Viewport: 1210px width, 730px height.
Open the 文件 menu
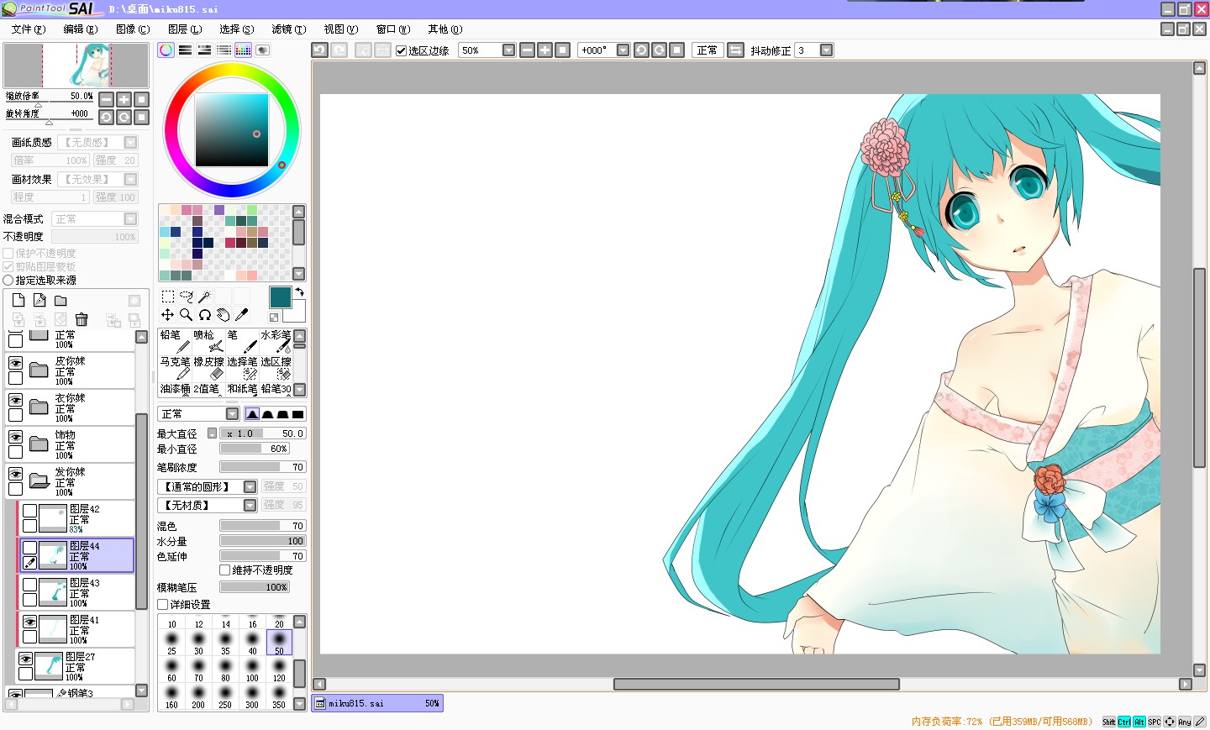29,29
